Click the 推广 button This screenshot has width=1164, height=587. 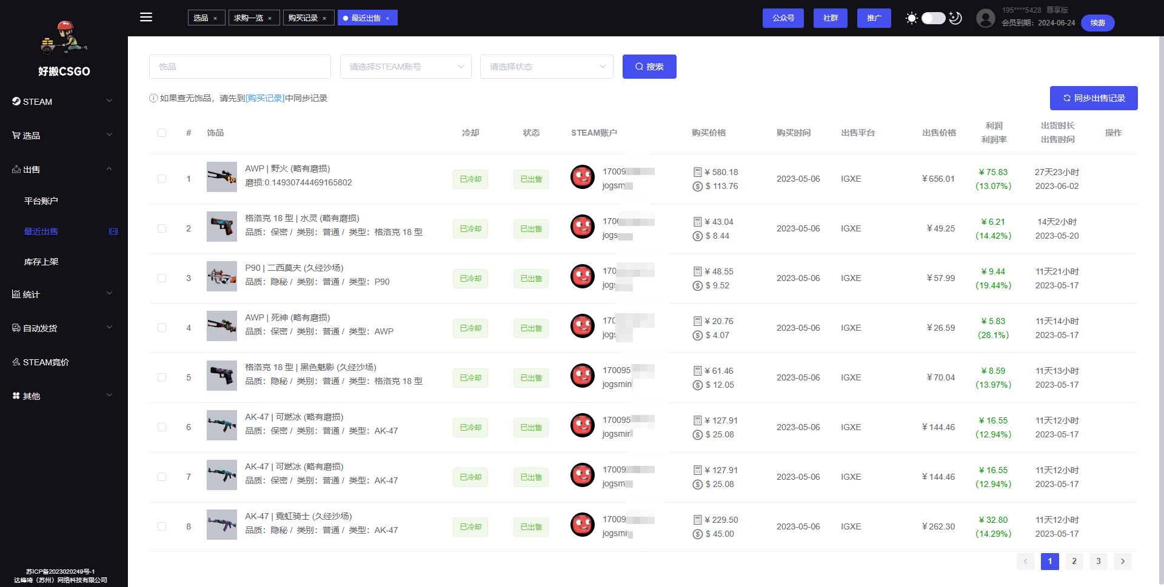(x=874, y=18)
